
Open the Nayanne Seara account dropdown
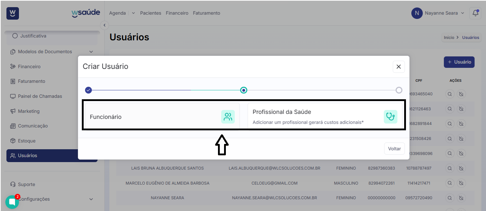coord(444,13)
